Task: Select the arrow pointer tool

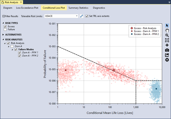Action: tap(167, 26)
